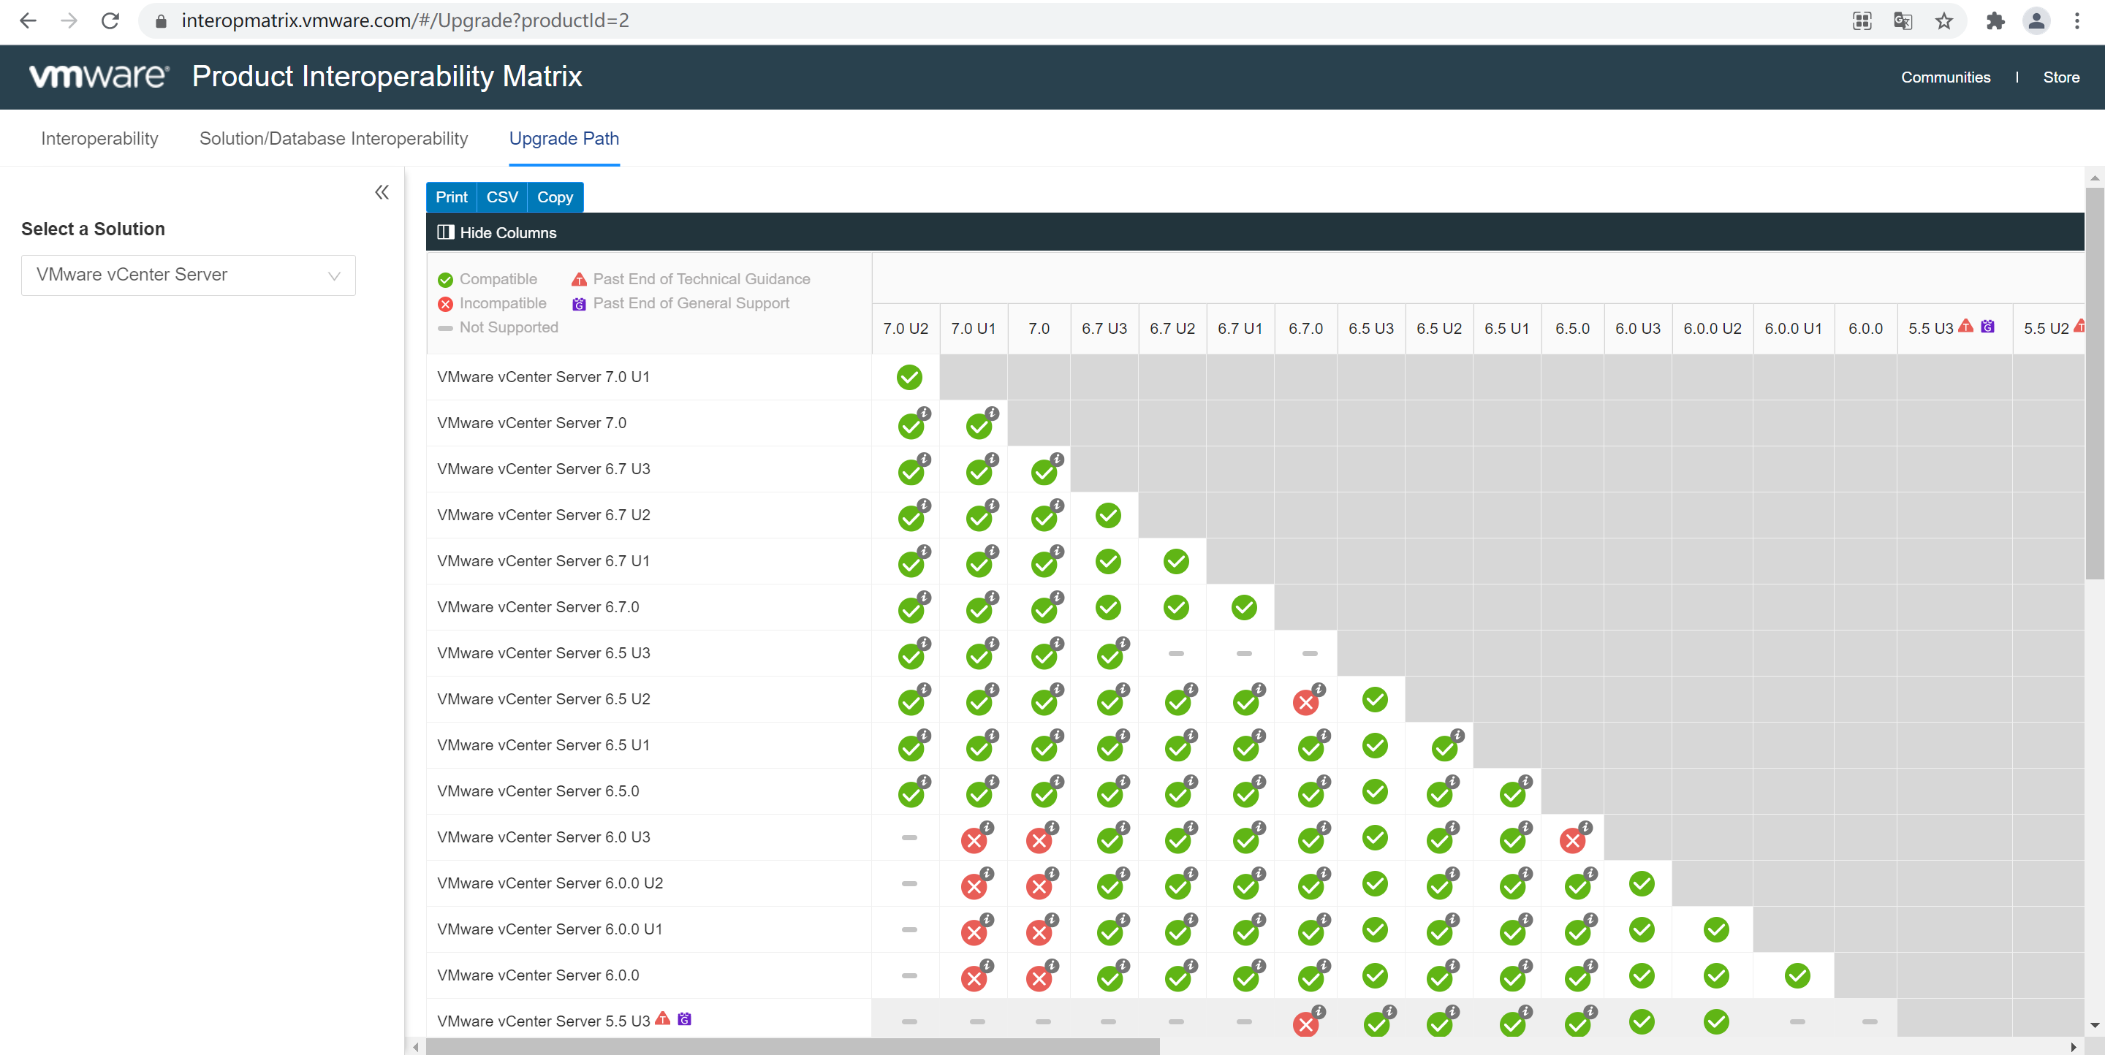
Task: Select row VMware vCenter Server 6.5 U3
Action: (649, 653)
